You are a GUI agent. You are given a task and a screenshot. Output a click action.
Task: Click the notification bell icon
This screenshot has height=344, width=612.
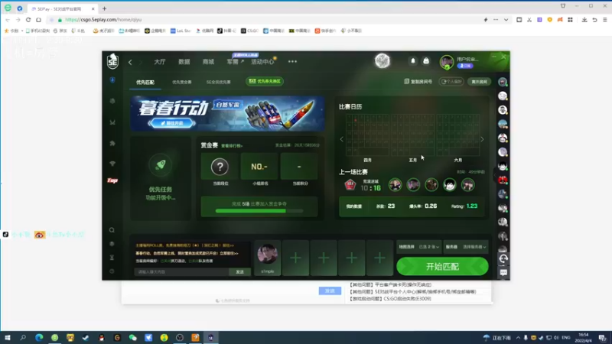point(413,61)
